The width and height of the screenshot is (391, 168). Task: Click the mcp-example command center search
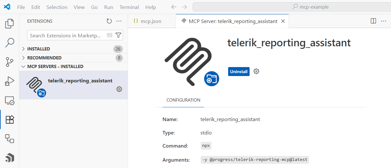point(292,7)
